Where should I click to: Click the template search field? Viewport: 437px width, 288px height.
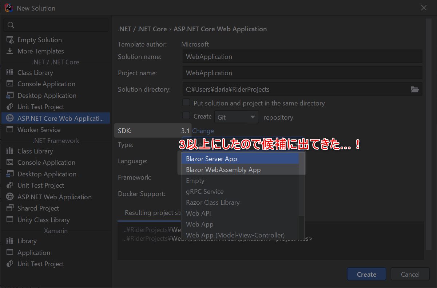(56, 25)
